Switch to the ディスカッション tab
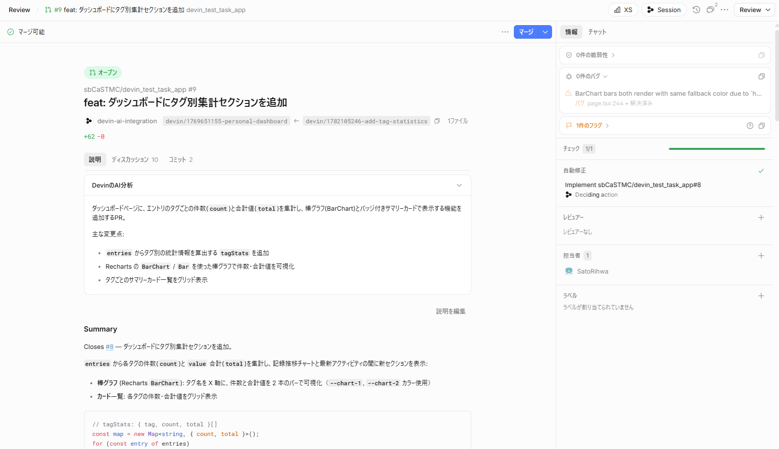The width and height of the screenshot is (779, 449). [135, 159]
